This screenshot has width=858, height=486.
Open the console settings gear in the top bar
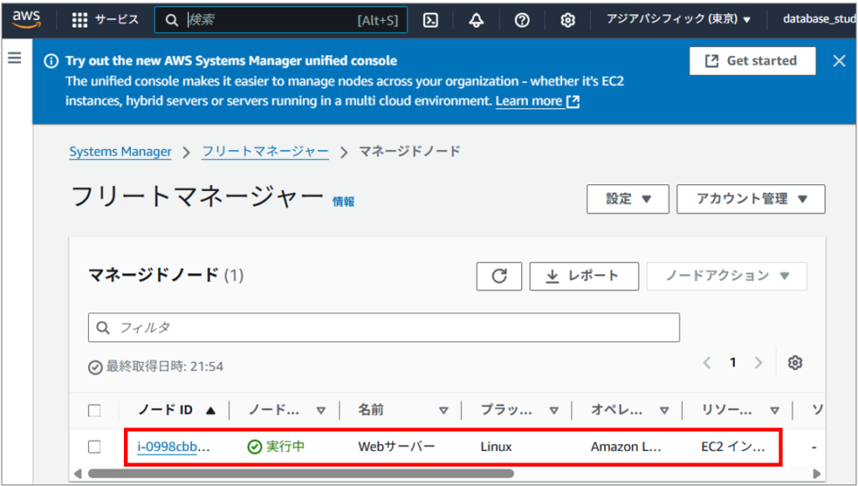(x=567, y=20)
